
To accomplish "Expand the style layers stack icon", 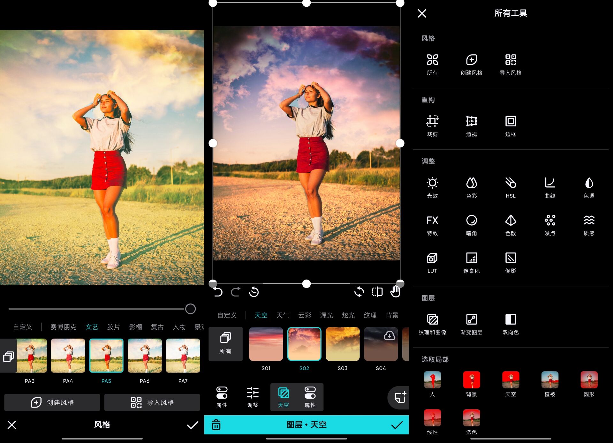I will point(8,356).
